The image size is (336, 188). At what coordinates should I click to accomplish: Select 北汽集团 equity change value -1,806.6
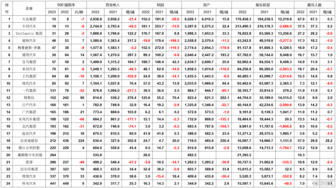(285, 126)
